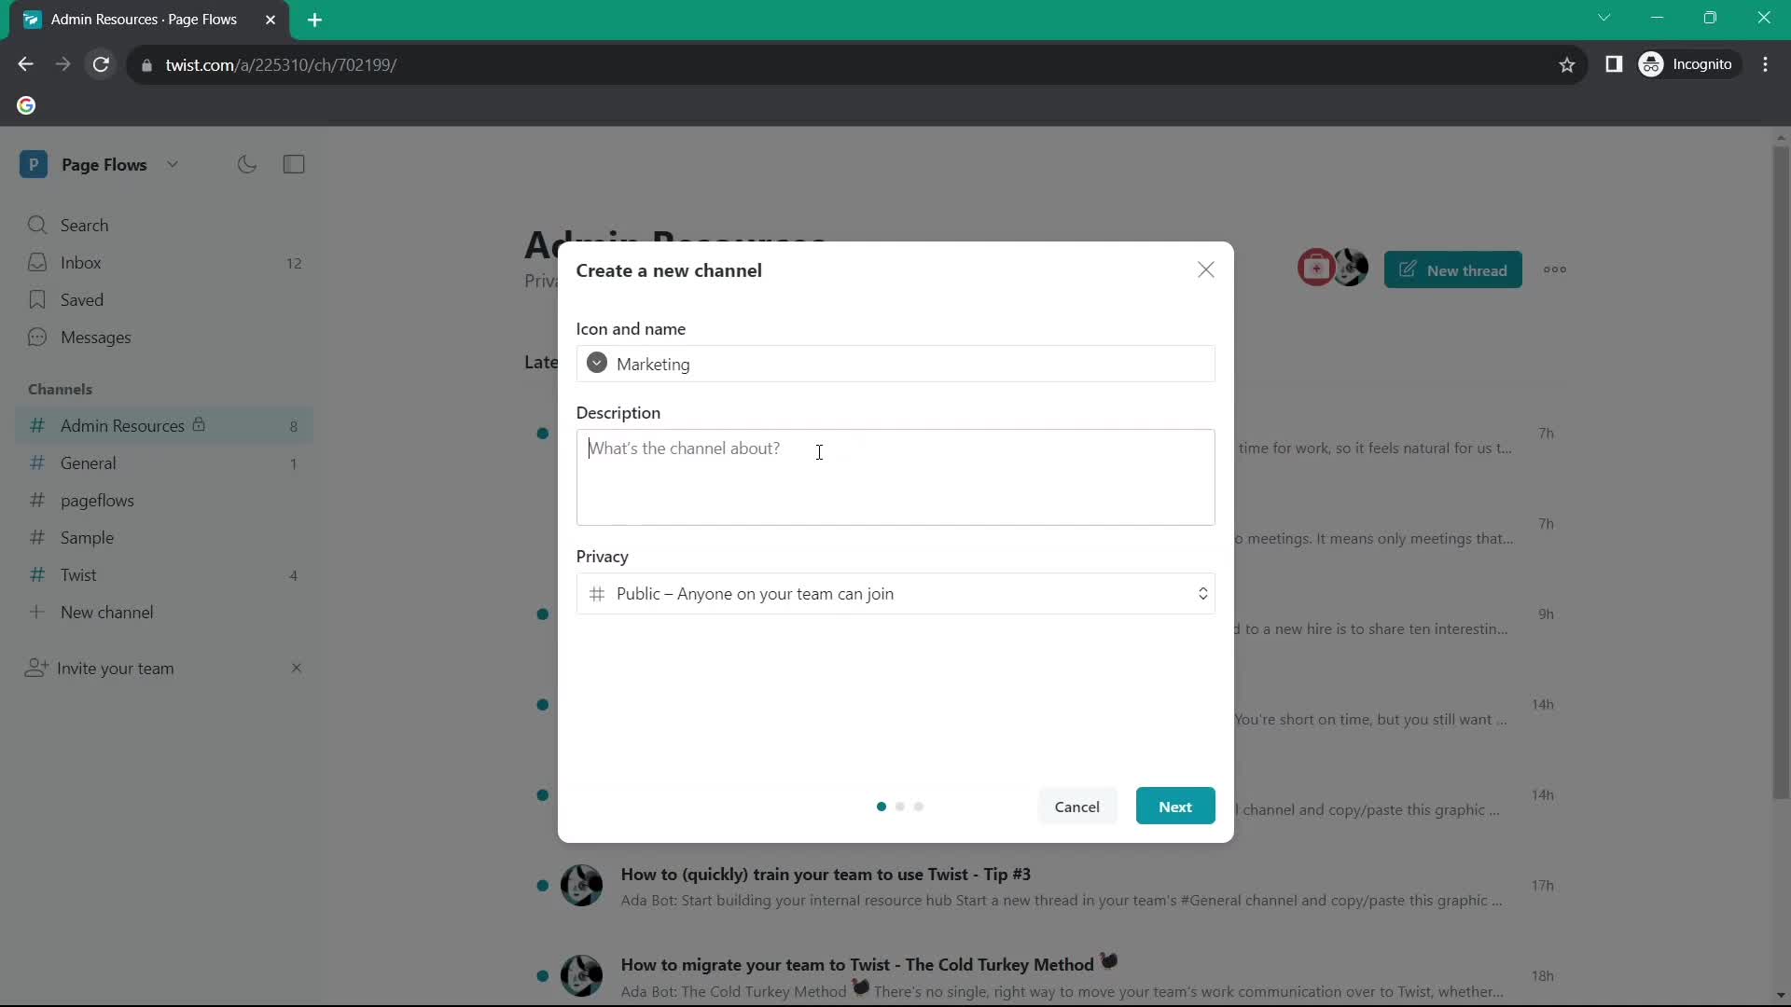Click the first pagination dot indicator
Screen dimensions: 1791x1007
(x=881, y=807)
